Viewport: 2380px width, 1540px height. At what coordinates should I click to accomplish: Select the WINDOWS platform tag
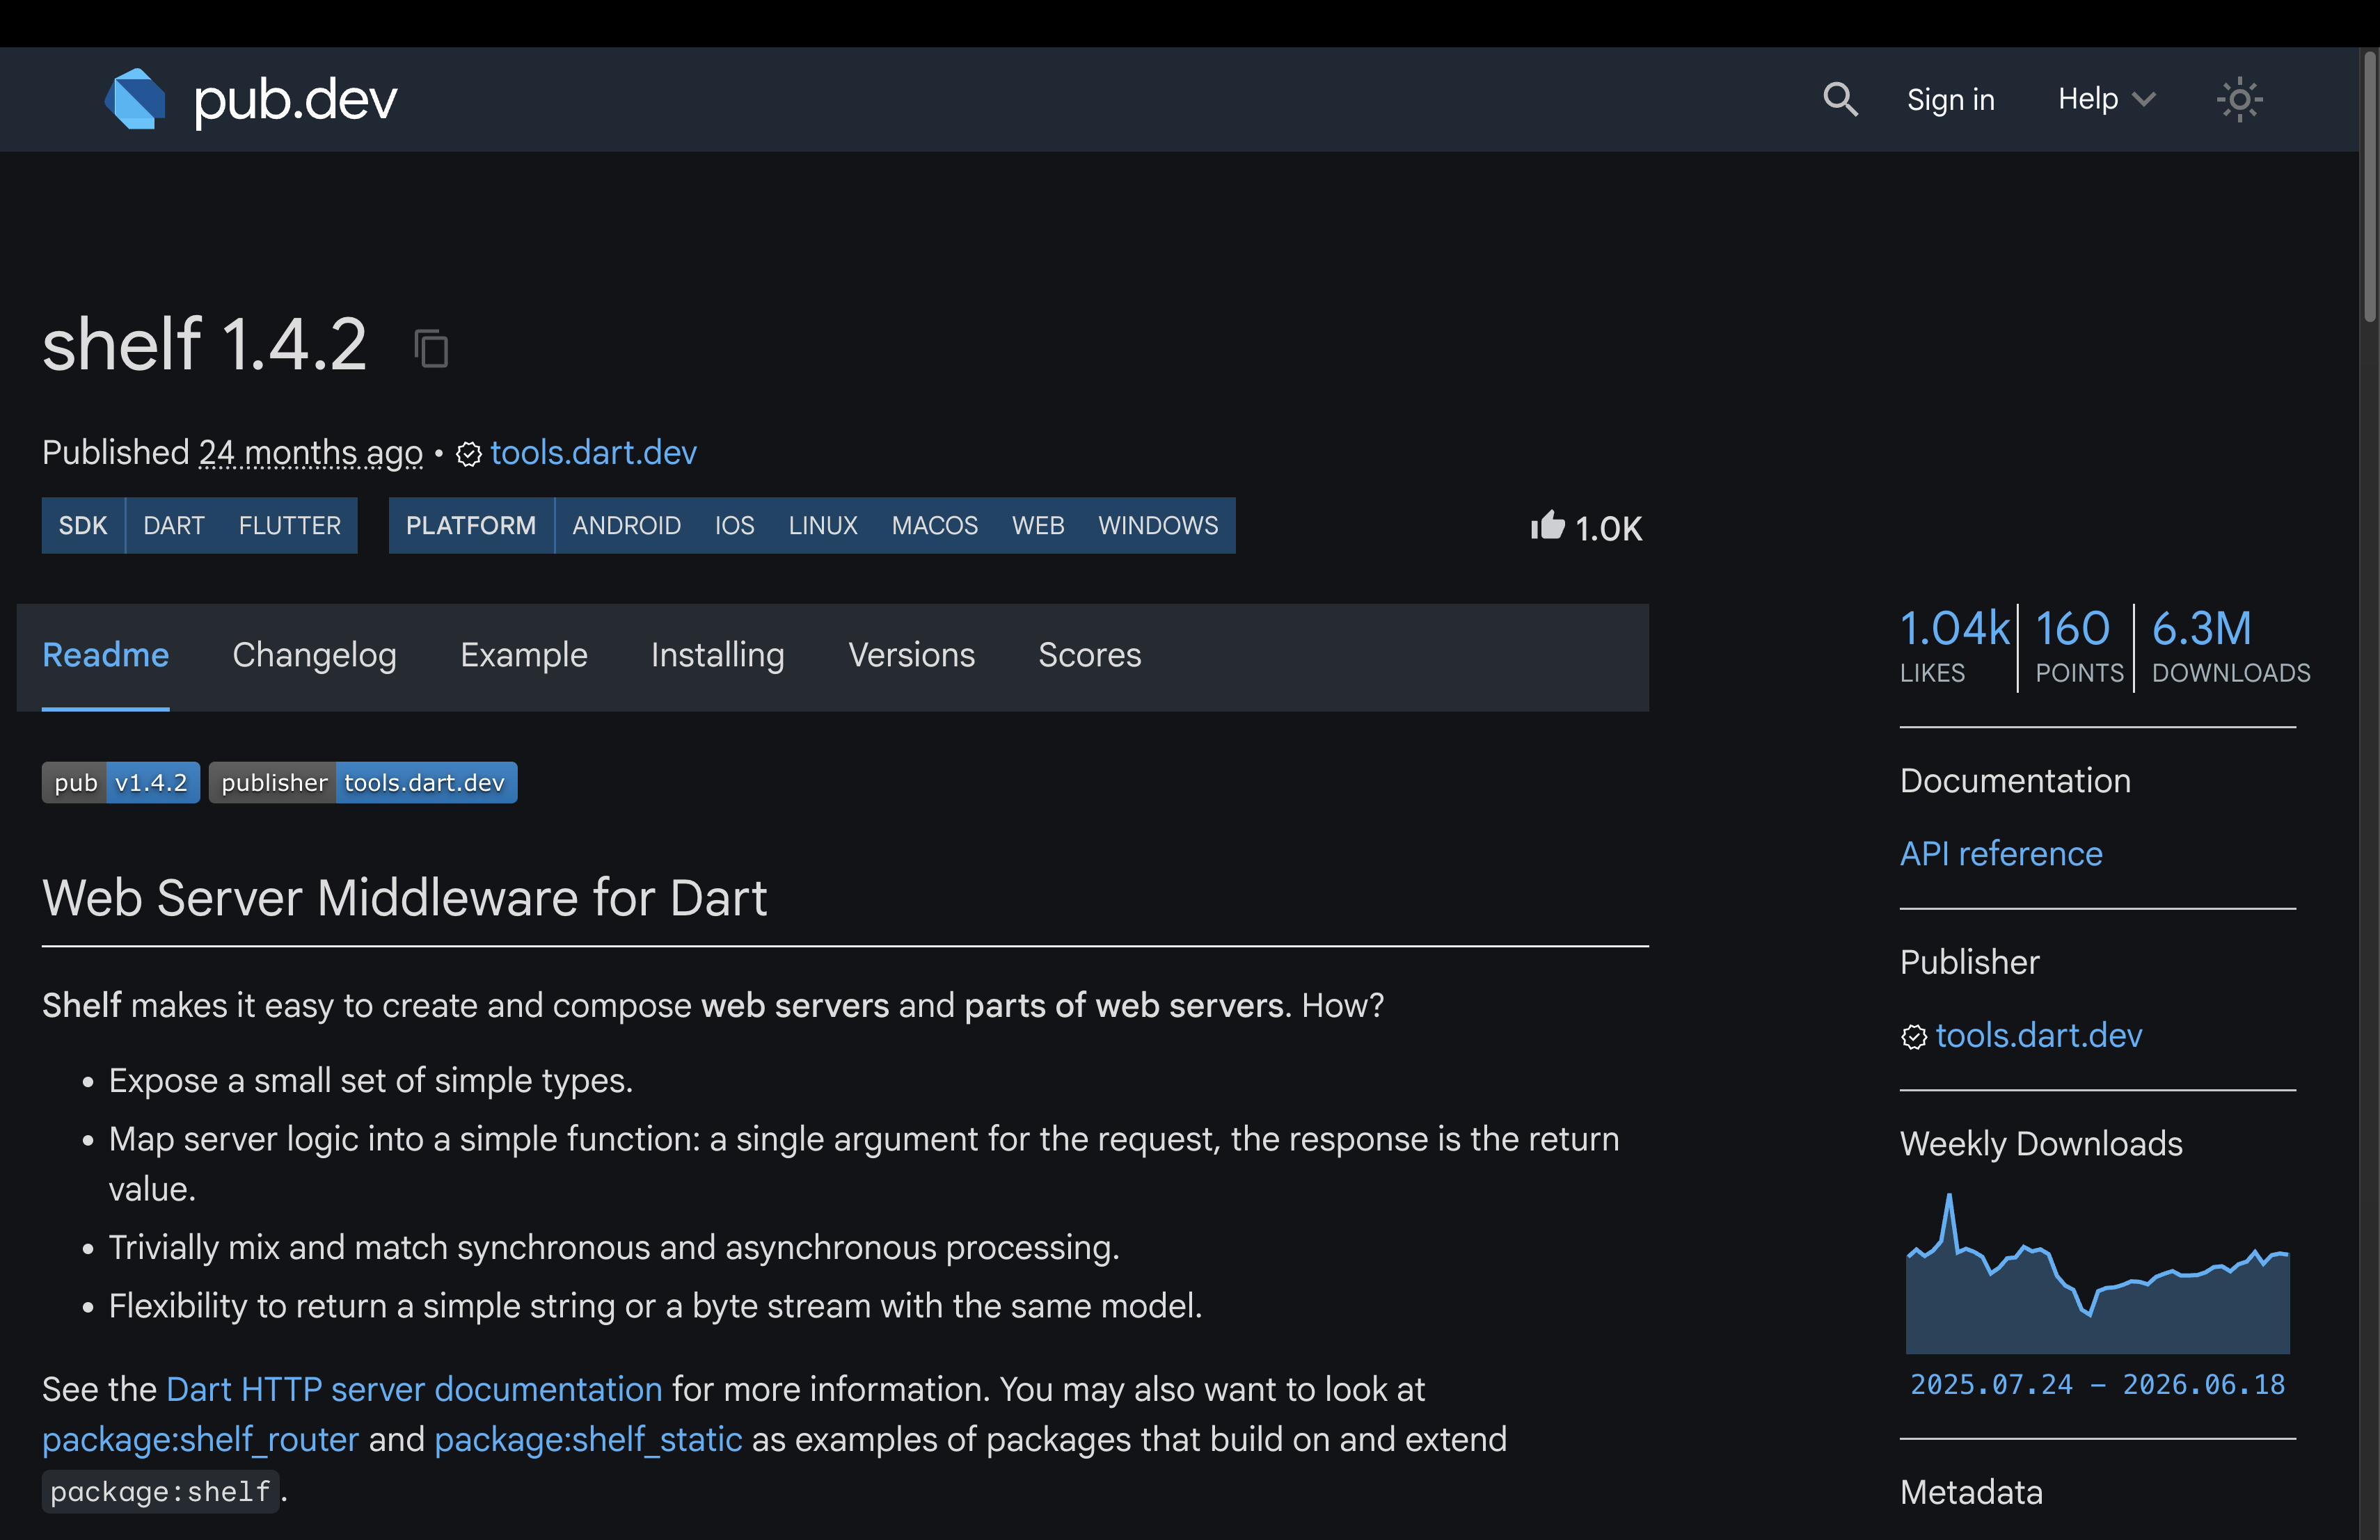(1158, 526)
